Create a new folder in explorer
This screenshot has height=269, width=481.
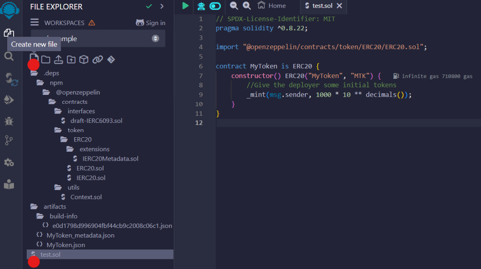(46, 59)
